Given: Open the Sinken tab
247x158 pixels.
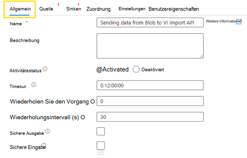Looking at the screenshot, I should tap(73, 9).
